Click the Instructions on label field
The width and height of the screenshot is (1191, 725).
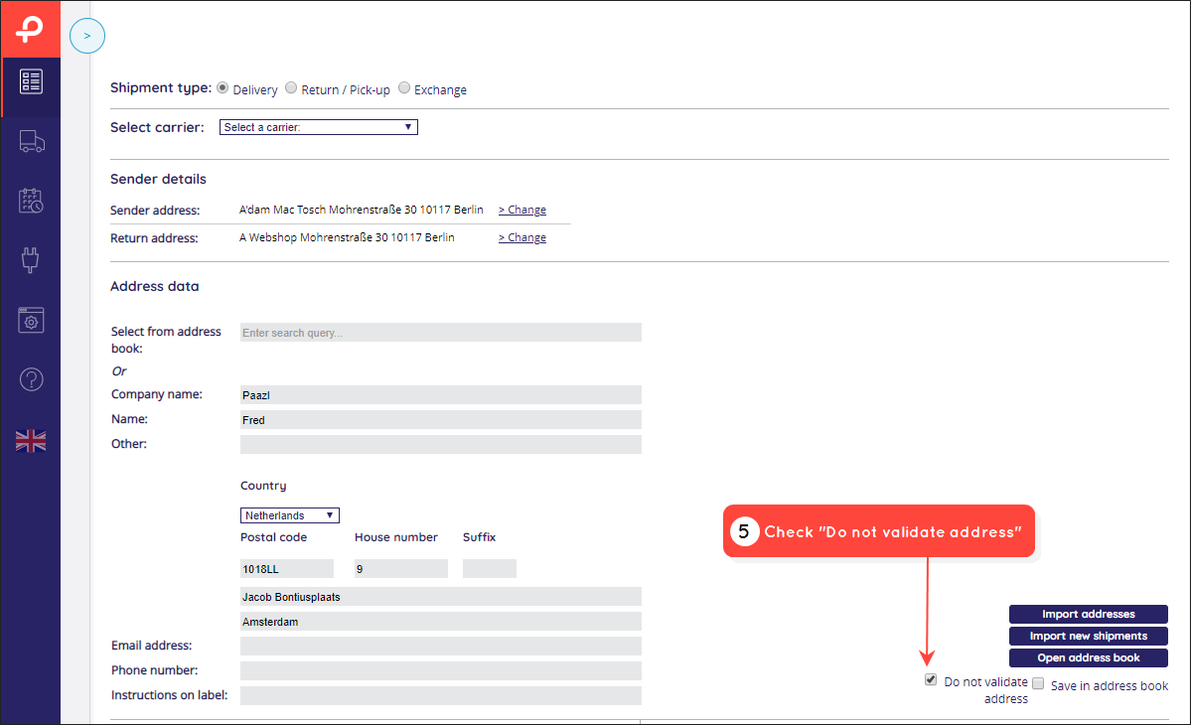[441, 695]
